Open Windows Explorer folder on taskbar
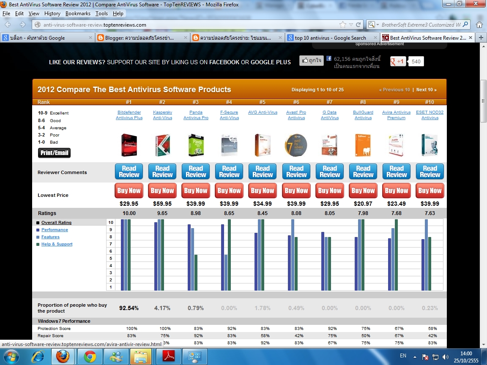This screenshot has height=365, width=487. (x=141, y=357)
